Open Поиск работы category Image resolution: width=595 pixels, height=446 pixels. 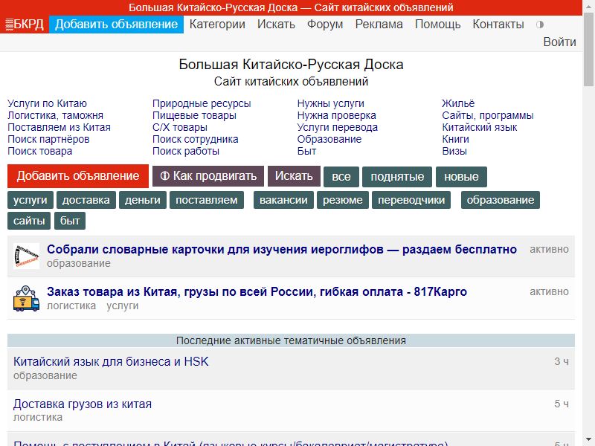pos(185,151)
